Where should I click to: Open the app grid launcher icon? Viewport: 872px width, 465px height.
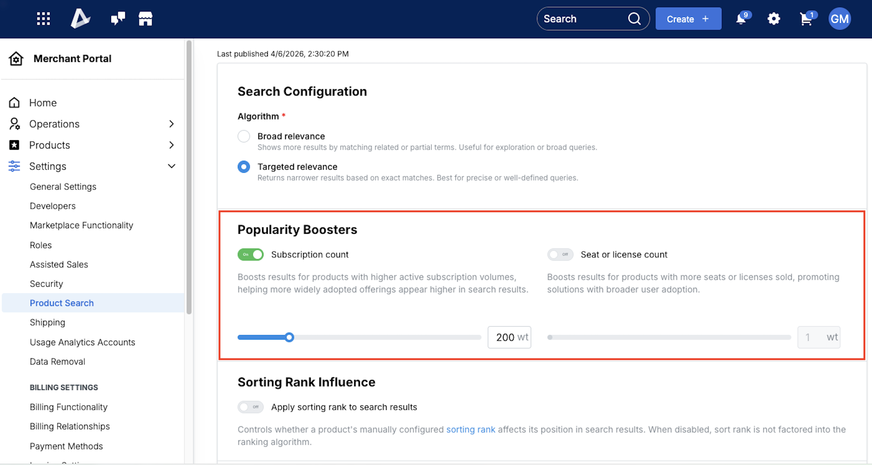pos(43,19)
